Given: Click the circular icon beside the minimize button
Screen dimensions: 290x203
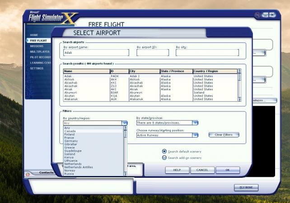Looking at the screenshot, I should tap(257, 15).
